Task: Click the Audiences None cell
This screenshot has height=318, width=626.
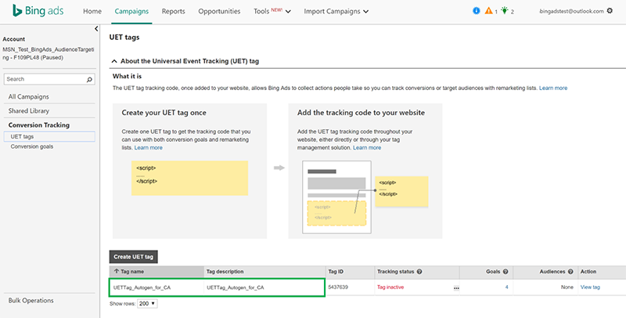Action: point(567,287)
